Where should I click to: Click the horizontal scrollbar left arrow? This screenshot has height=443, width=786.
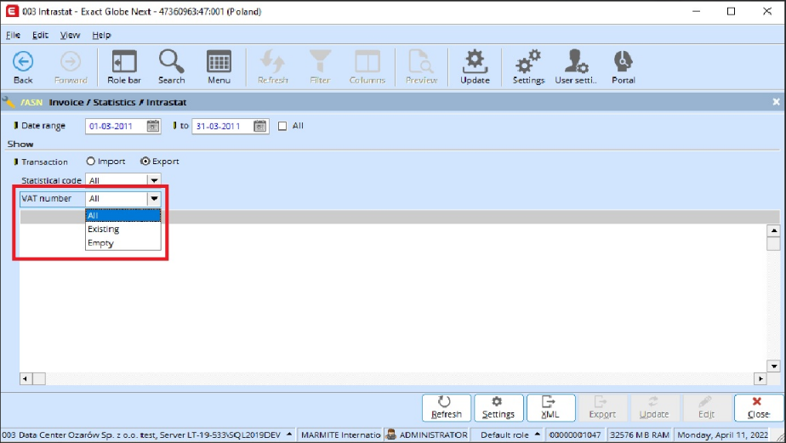(25, 379)
